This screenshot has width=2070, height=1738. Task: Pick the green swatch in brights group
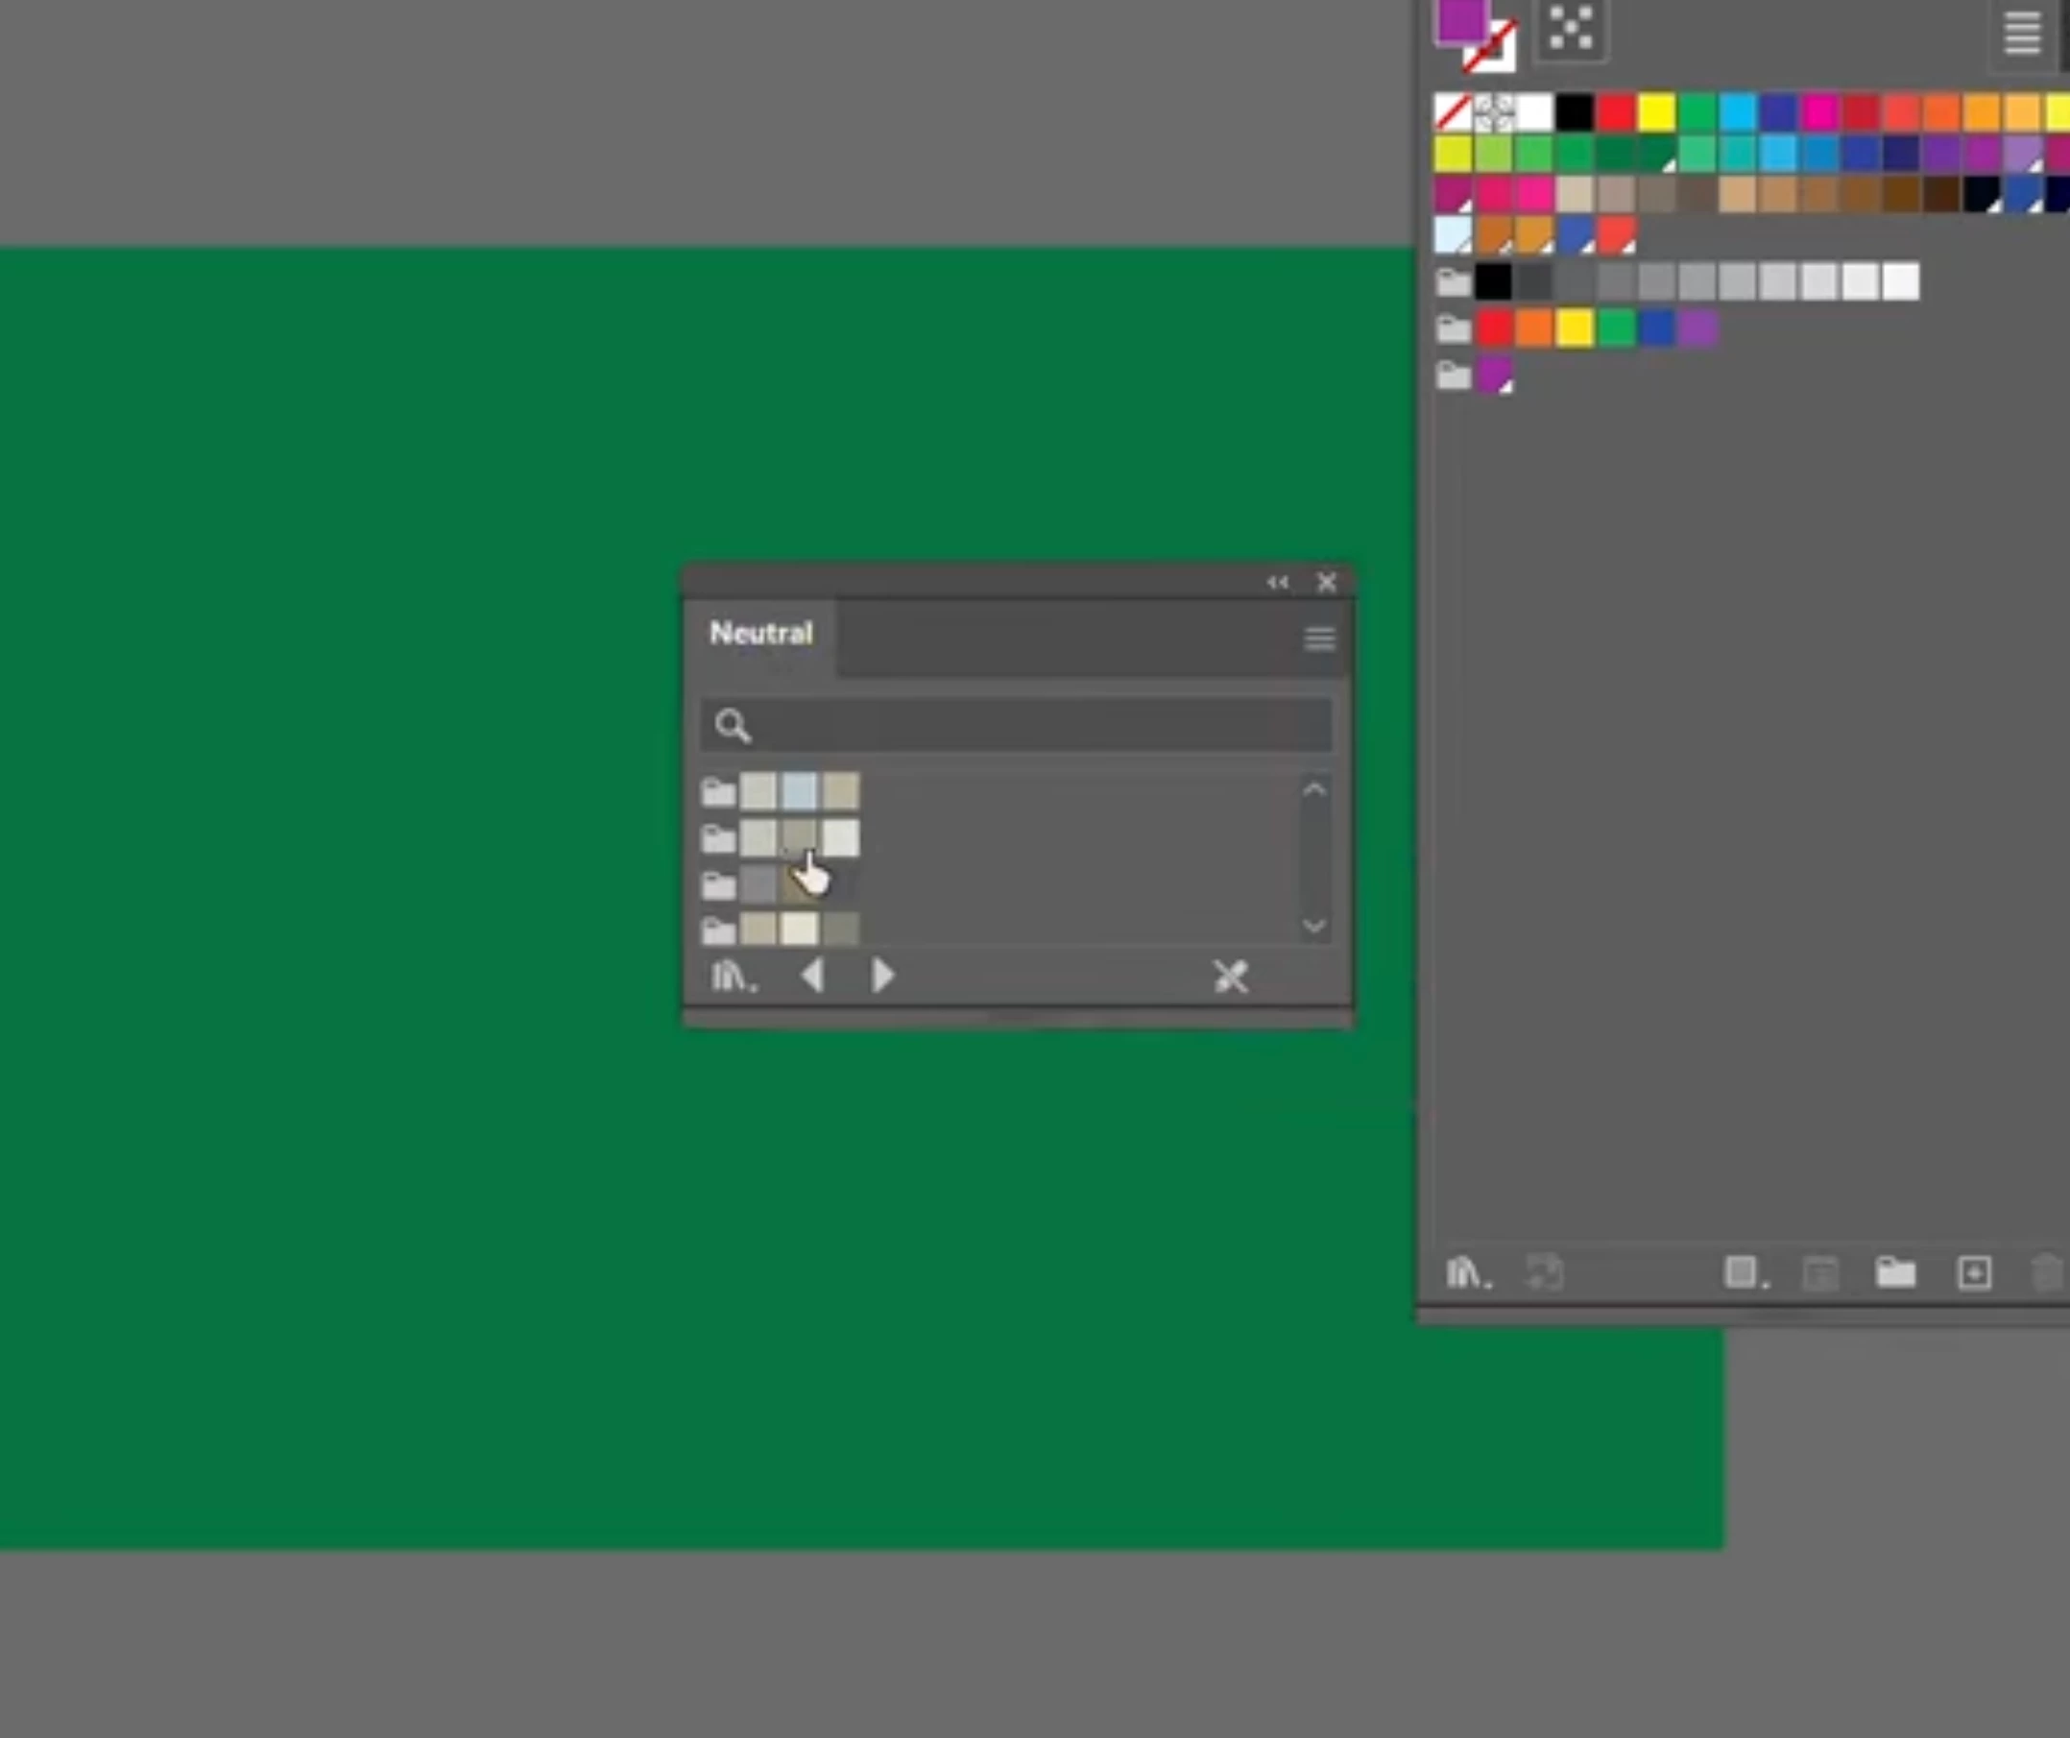(1617, 328)
